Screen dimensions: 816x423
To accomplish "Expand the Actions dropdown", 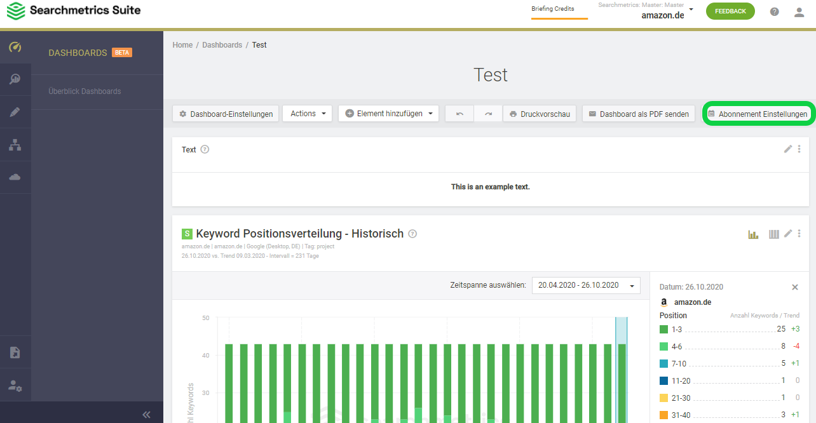I will (307, 114).
